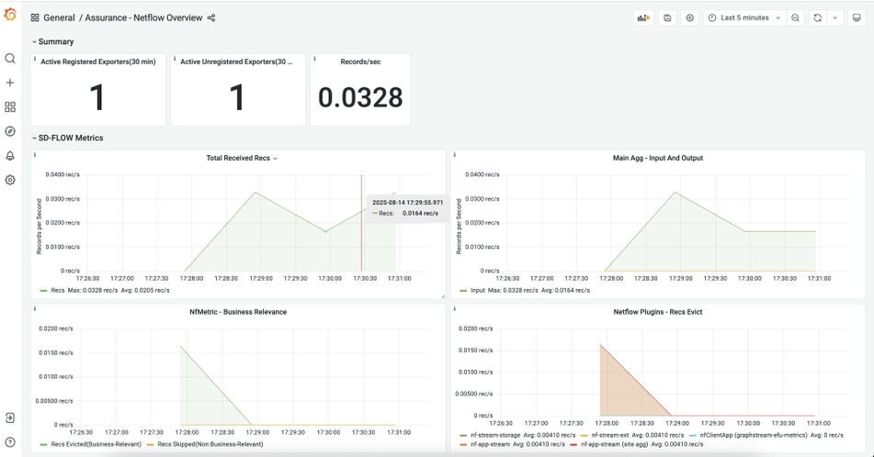Screen dimensions: 874x457
Task: Open Active Registered Exporters(30 min) panel title
Action: [x=98, y=61]
